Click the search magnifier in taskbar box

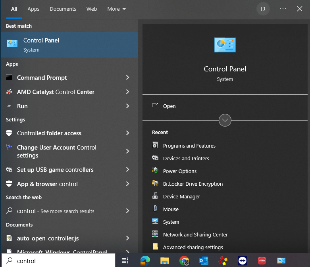(9, 261)
